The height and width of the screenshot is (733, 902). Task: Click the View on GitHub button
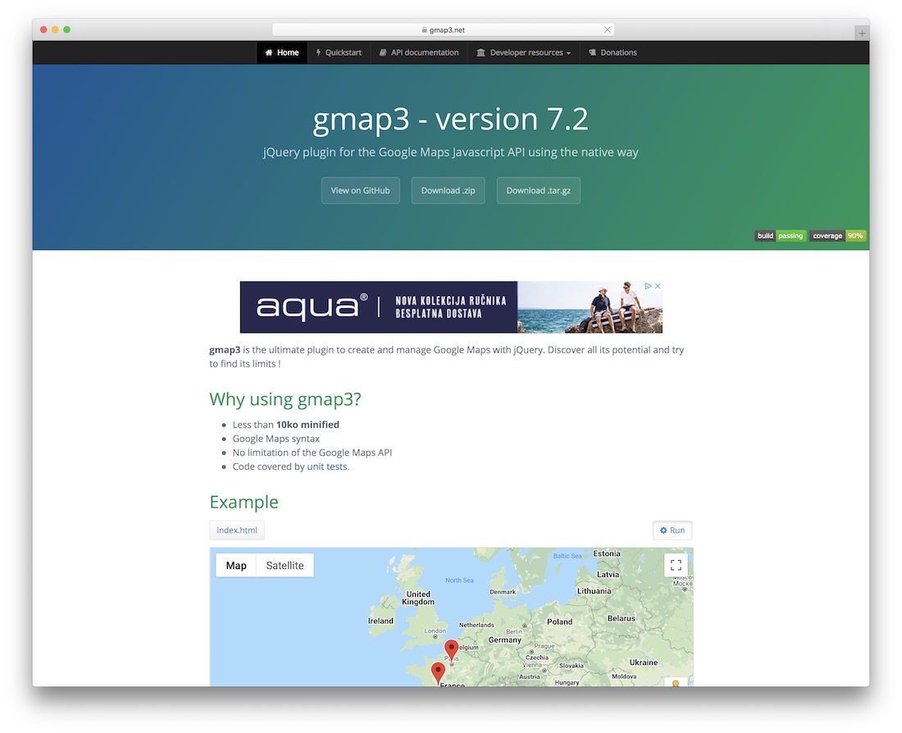pos(360,190)
